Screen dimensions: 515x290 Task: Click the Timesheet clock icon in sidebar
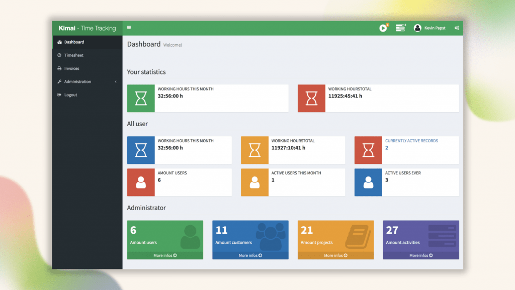59,55
